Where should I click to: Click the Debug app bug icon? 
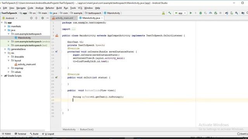coord(200,13)
